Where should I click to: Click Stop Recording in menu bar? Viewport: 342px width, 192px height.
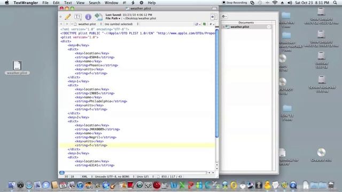(x=235, y=3)
